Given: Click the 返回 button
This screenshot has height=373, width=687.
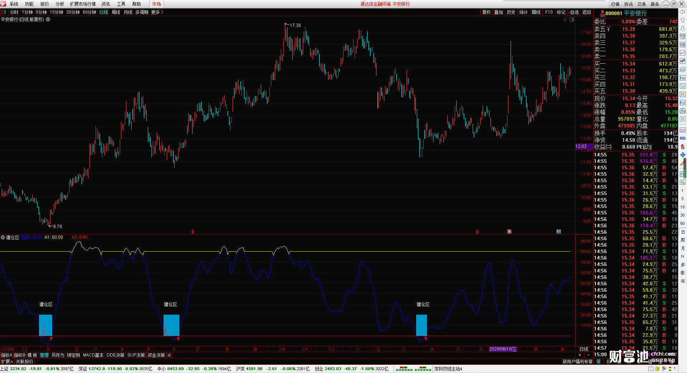Looking at the screenshot, I should click(x=587, y=12).
